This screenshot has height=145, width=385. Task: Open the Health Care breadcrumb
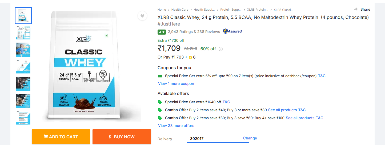[x=180, y=10]
